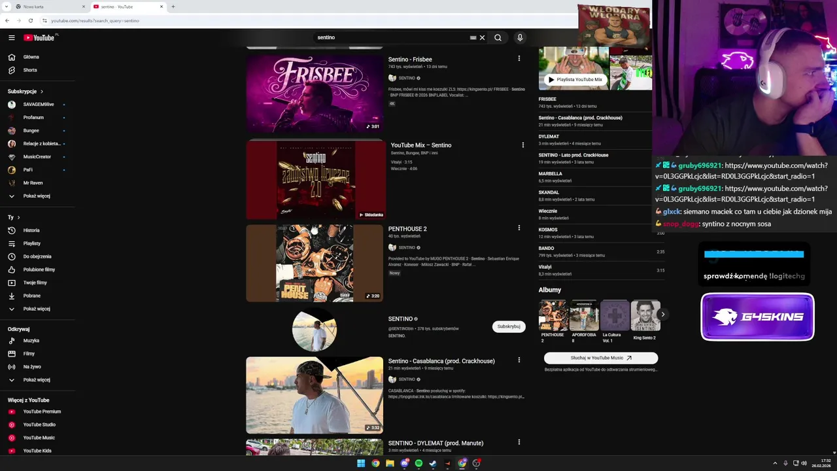Click the YouTube logo
The image size is (837, 471).
[x=39, y=38]
